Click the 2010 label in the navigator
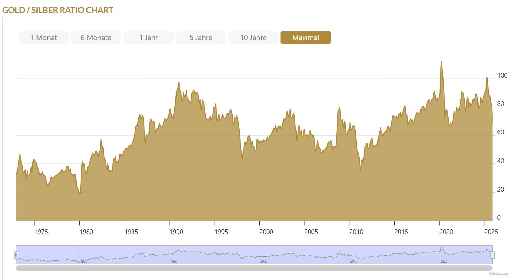 coord(353,261)
